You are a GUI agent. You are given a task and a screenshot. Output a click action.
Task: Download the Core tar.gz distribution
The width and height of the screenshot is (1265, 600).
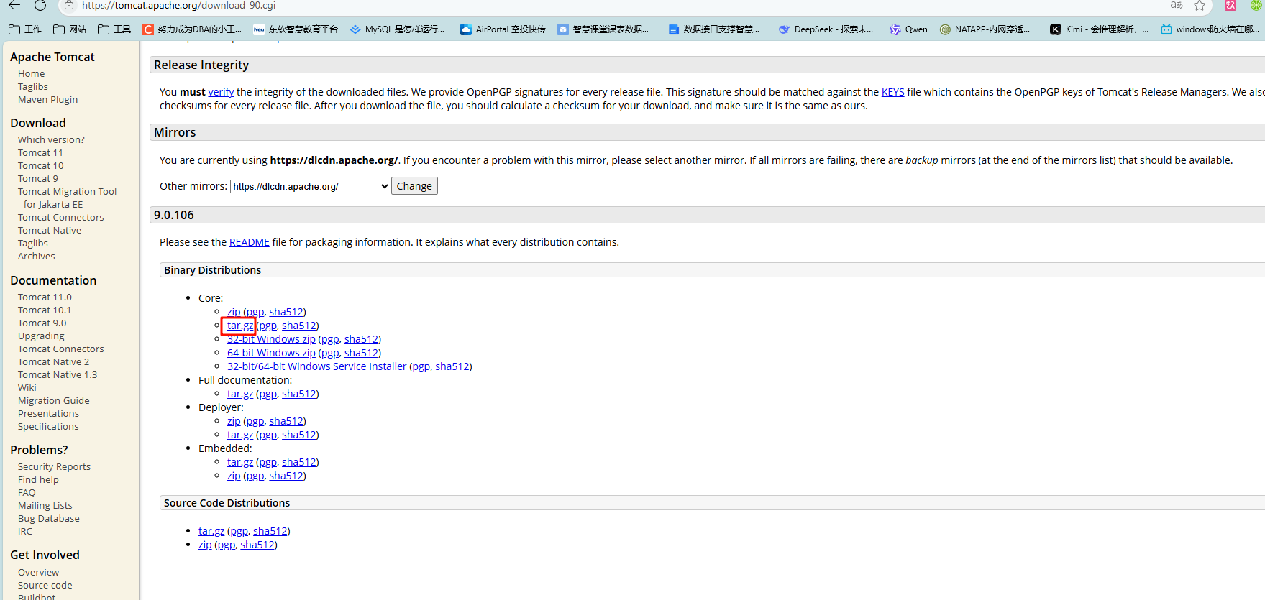pyautogui.click(x=240, y=326)
